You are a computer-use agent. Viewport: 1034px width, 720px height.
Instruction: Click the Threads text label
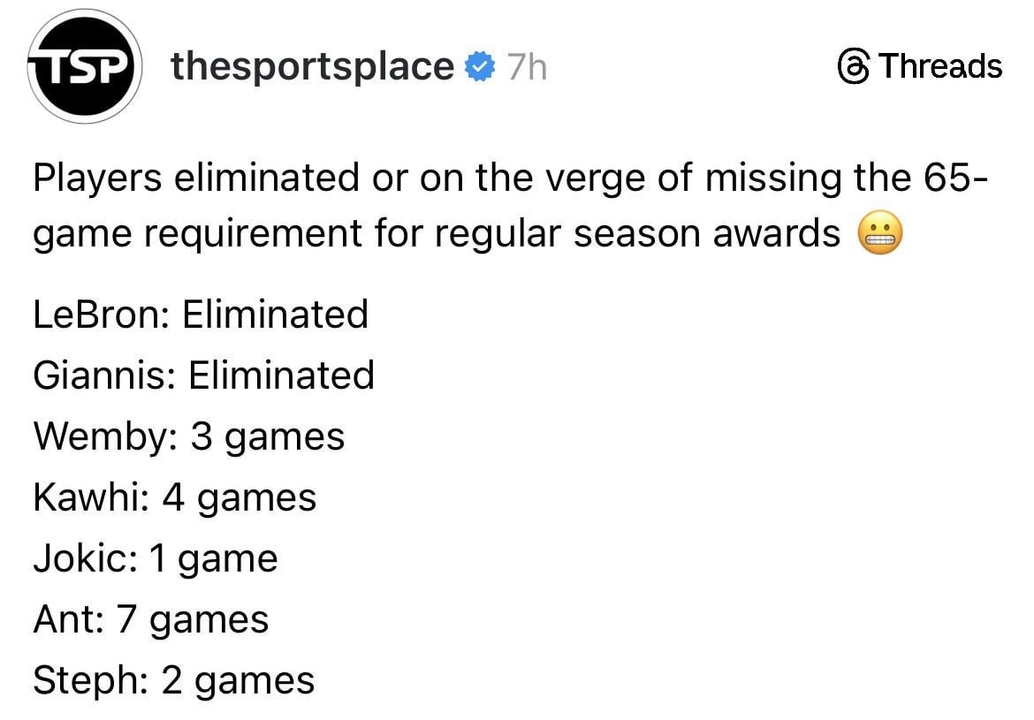tap(939, 66)
